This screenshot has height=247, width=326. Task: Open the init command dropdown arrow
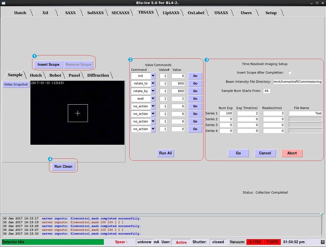pos(153,76)
